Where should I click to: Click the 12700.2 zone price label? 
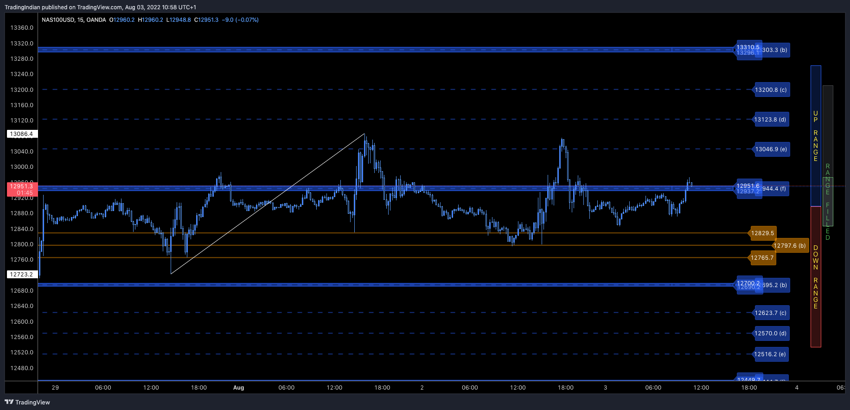point(748,283)
